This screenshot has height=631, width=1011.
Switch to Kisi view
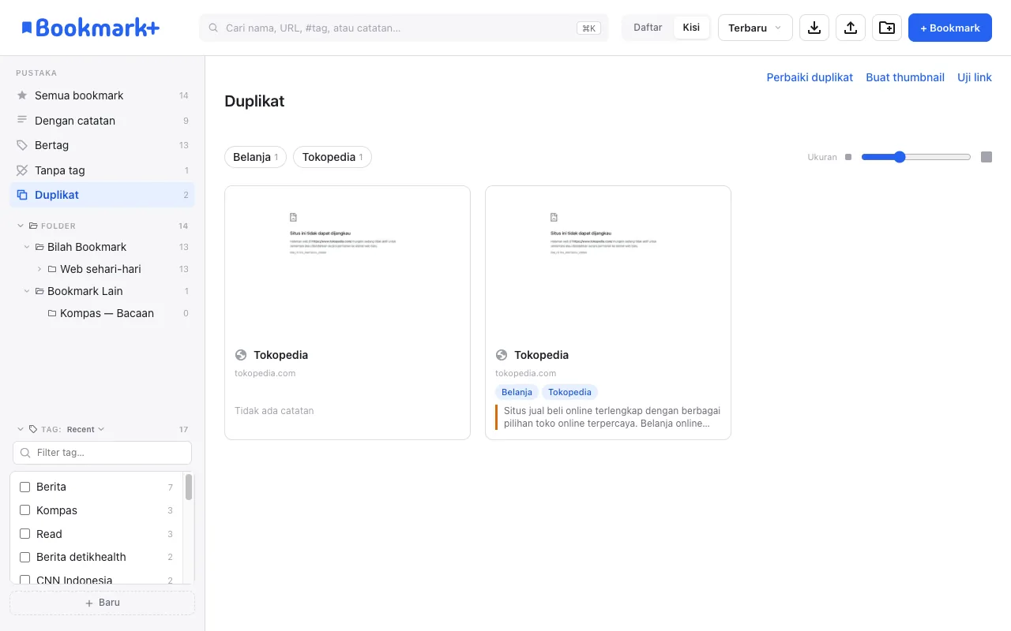691,28
